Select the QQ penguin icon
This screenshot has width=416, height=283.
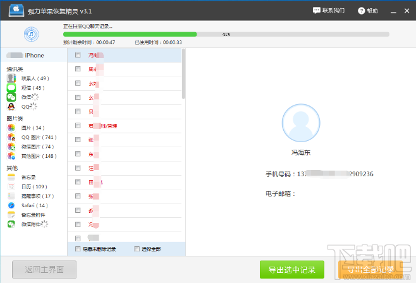(11, 107)
